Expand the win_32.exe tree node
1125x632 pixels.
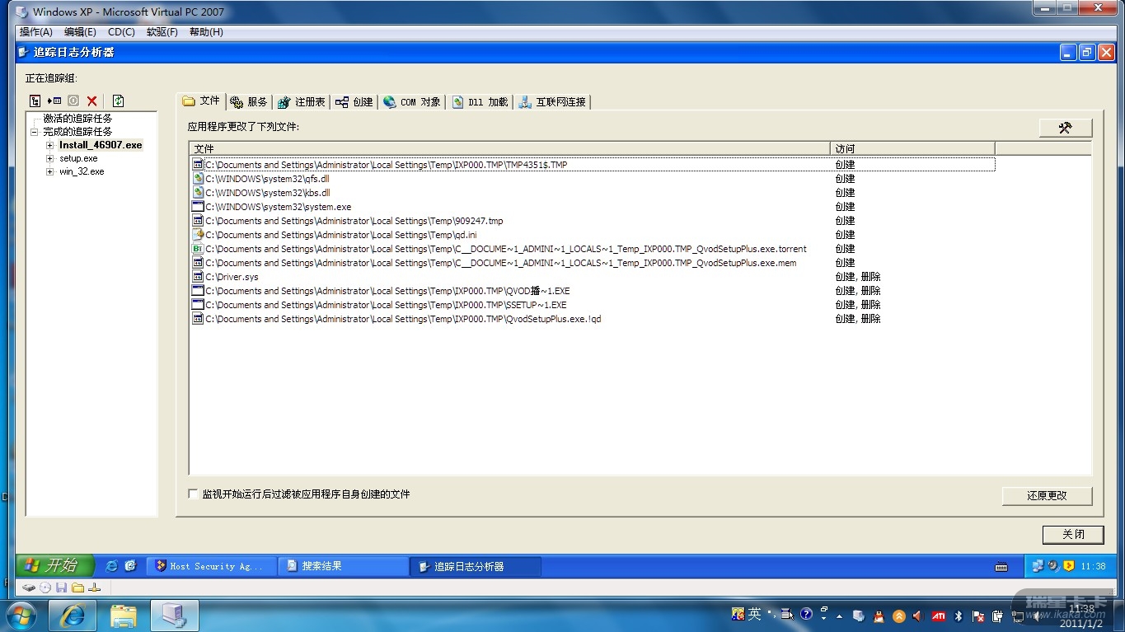pos(50,171)
